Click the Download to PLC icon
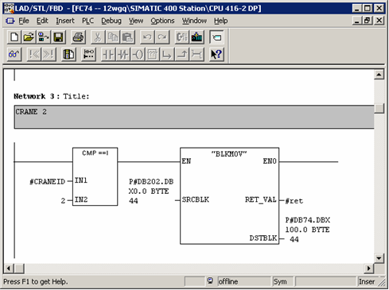389x290 pixels. tap(196, 37)
